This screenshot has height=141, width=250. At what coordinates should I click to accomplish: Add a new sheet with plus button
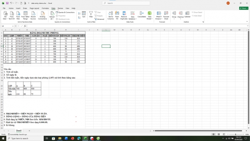(29, 131)
